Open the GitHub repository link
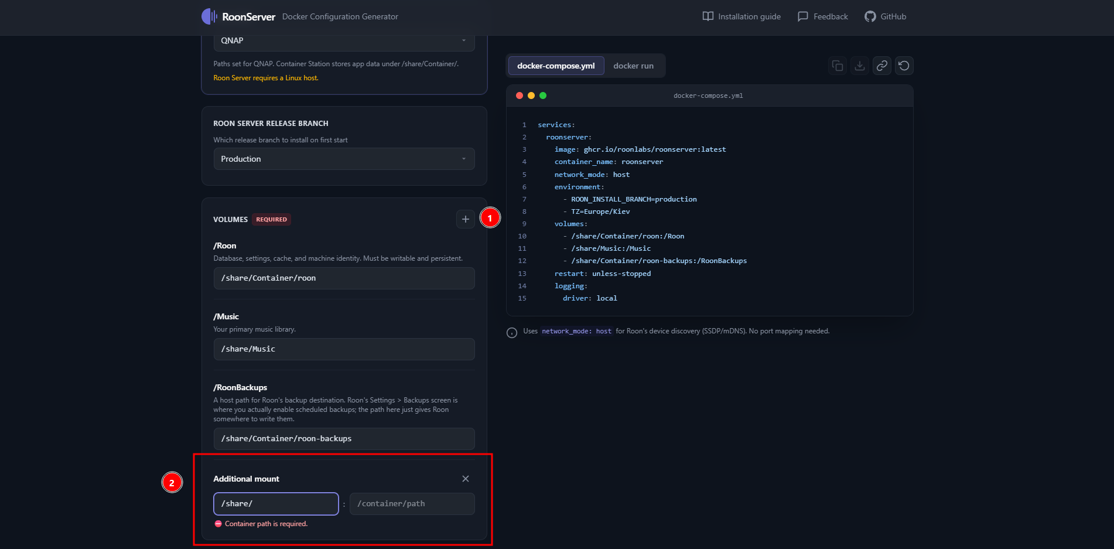 click(x=885, y=16)
